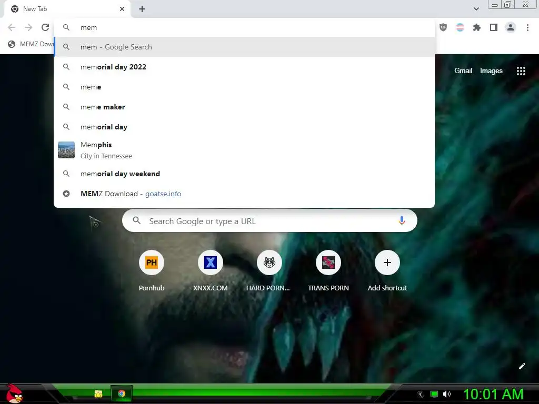Open the XNXX.COM shortcut tile
Viewport: 539px width, 404px height.
coord(211,271)
